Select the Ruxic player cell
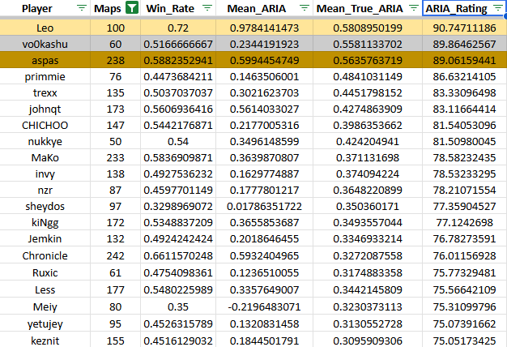This screenshot has height=347, width=507. click(x=45, y=272)
